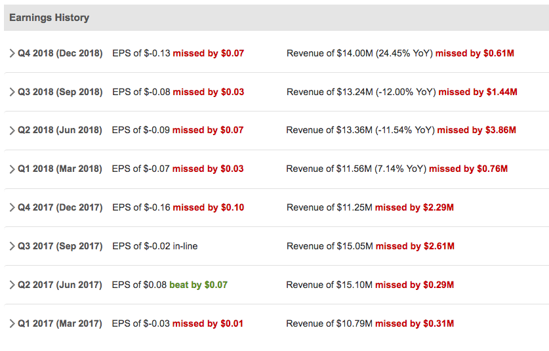This screenshot has width=549, height=351.
Task: Expand the Q1 2018 earnings row chevron
Action: pyautogui.click(x=12, y=169)
